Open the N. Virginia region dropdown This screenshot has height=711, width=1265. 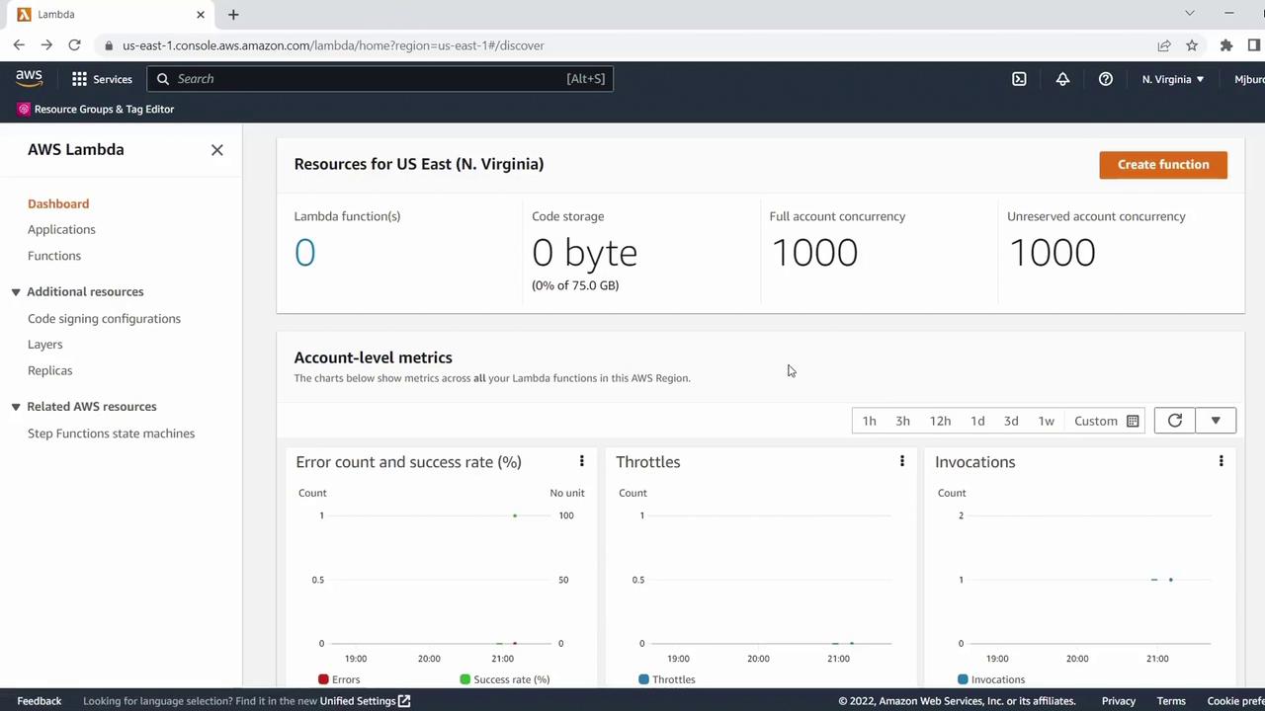tap(1173, 79)
